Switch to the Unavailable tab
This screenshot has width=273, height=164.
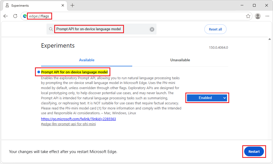180,60
